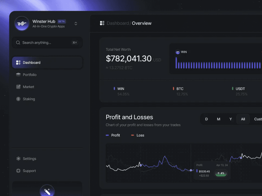The height and width of the screenshot is (196, 262).
Task: Open the Staking menu item
Action: (x=29, y=99)
